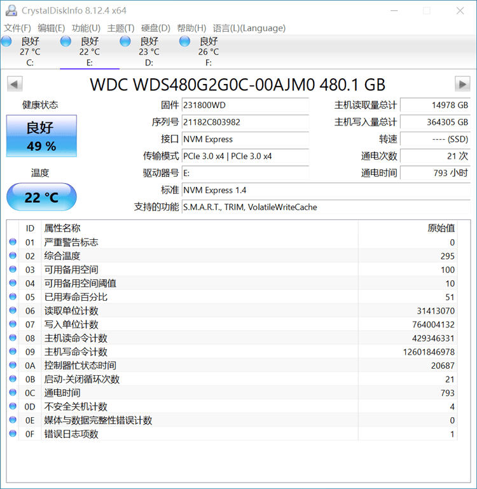Image resolution: width=477 pixels, height=489 pixels.
Task: Click the ID column header
Action: click(30, 228)
